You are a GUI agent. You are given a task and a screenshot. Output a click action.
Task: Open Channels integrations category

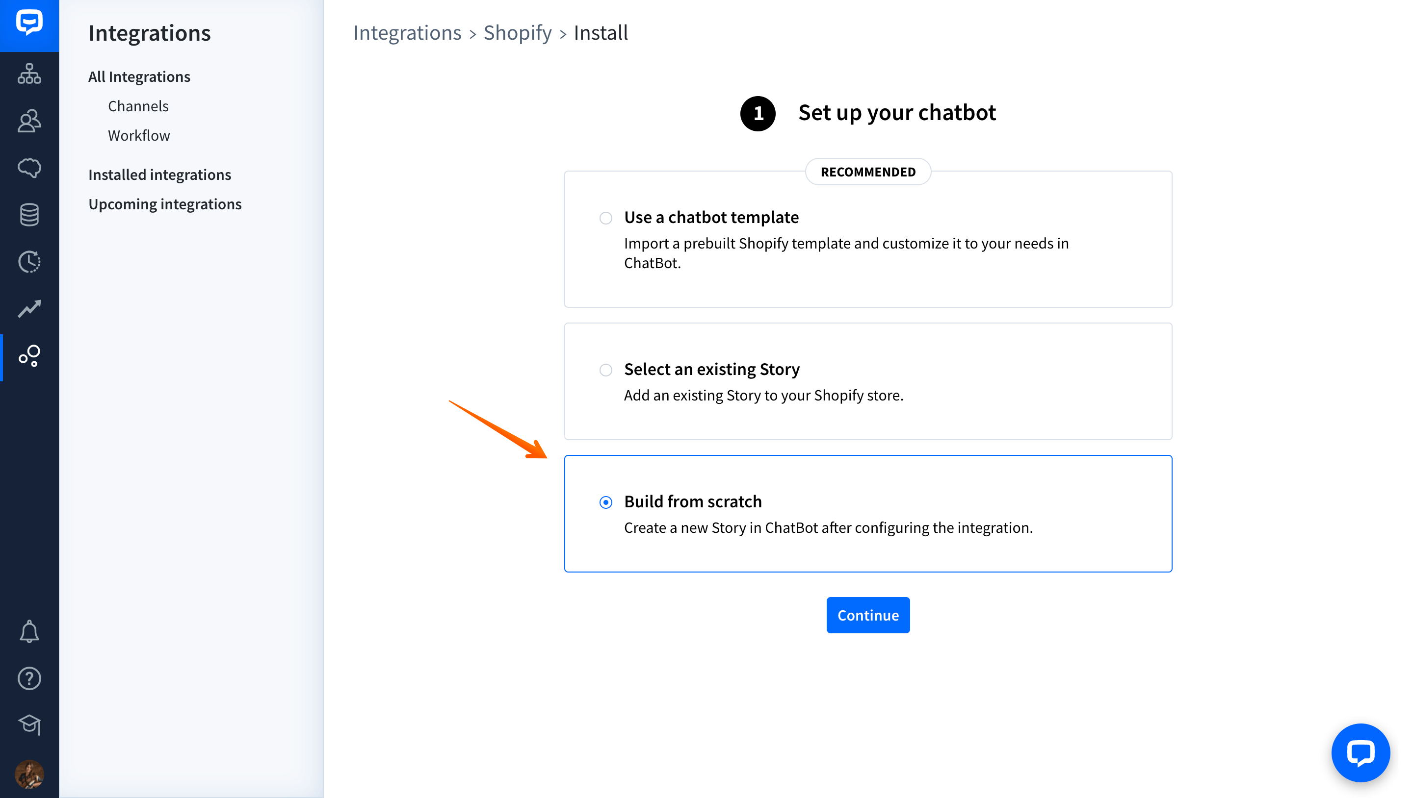(x=138, y=106)
